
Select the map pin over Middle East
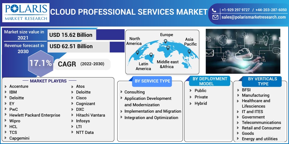[168, 48]
